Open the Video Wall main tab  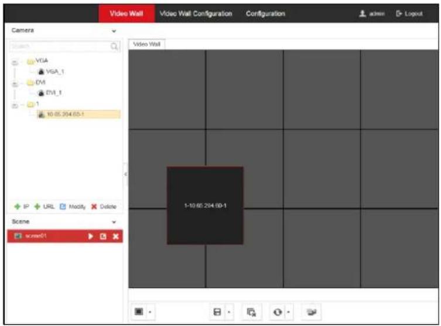(127, 13)
